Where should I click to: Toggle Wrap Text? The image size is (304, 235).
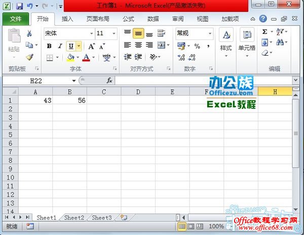coord(161,33)
